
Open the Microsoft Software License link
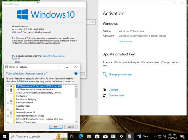tap(54, 56)
